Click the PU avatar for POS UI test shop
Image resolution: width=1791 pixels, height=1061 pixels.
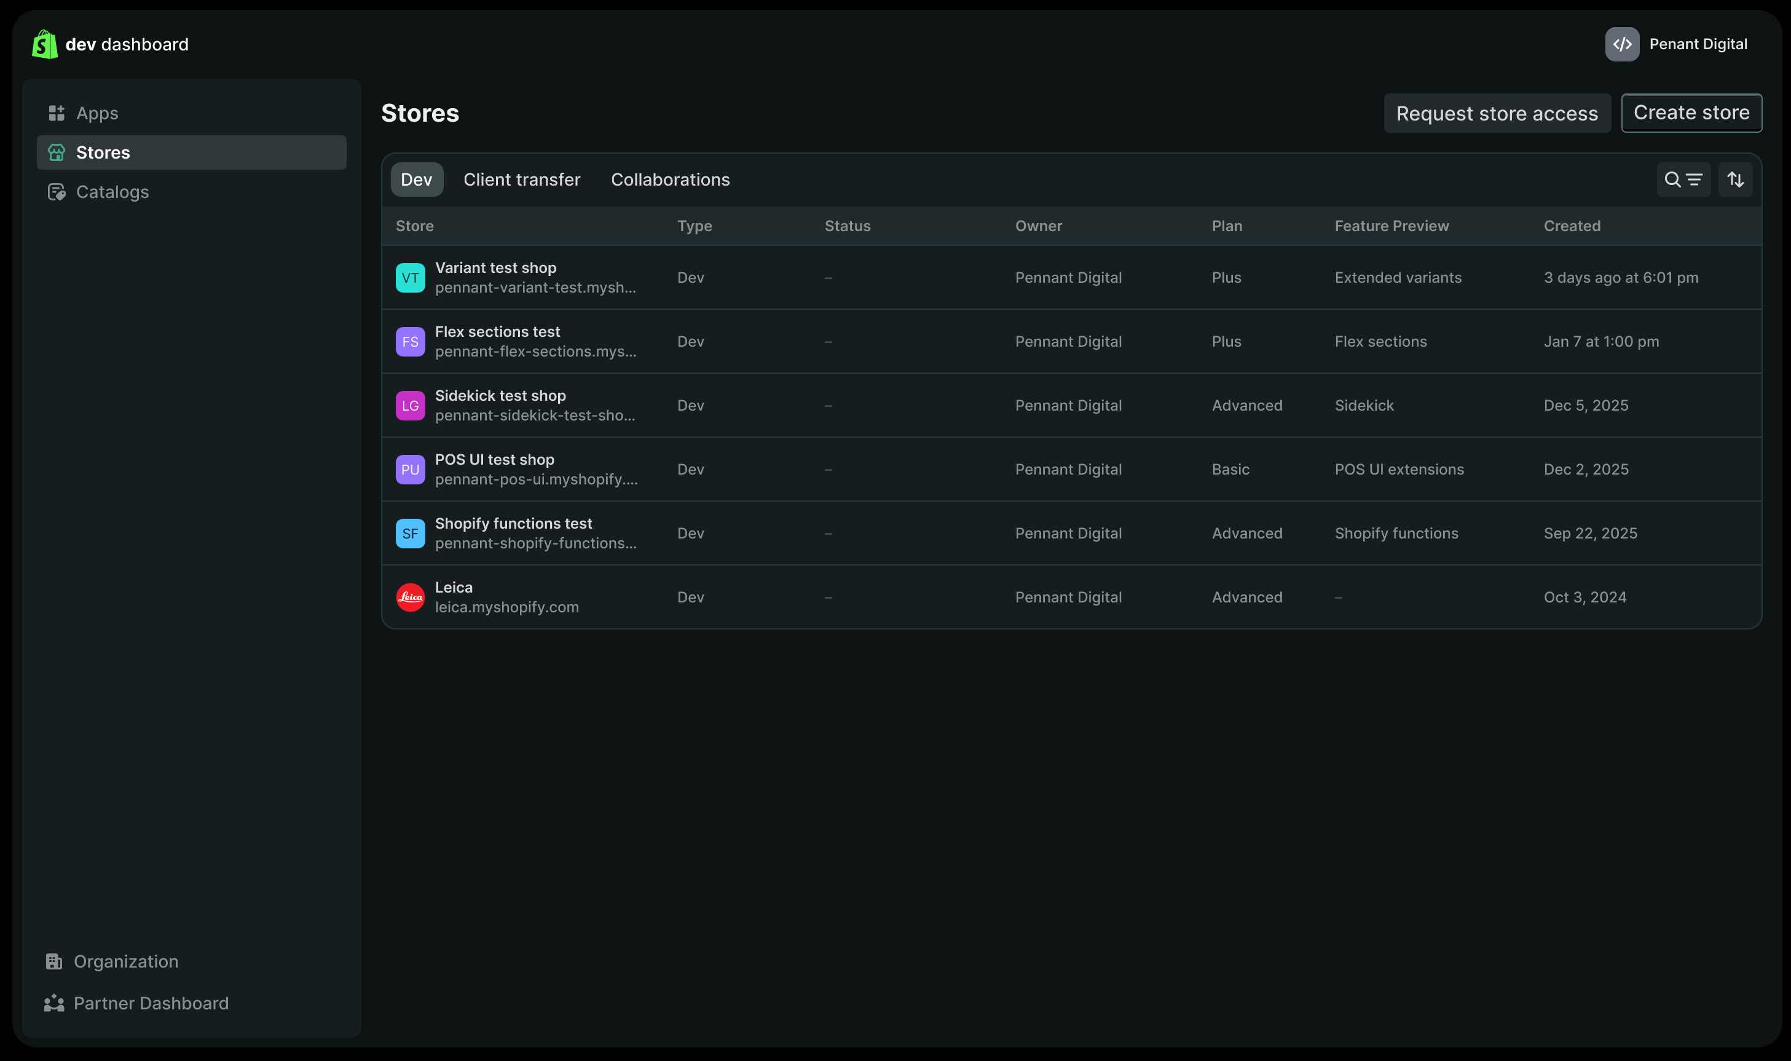(x=410, y=470)
